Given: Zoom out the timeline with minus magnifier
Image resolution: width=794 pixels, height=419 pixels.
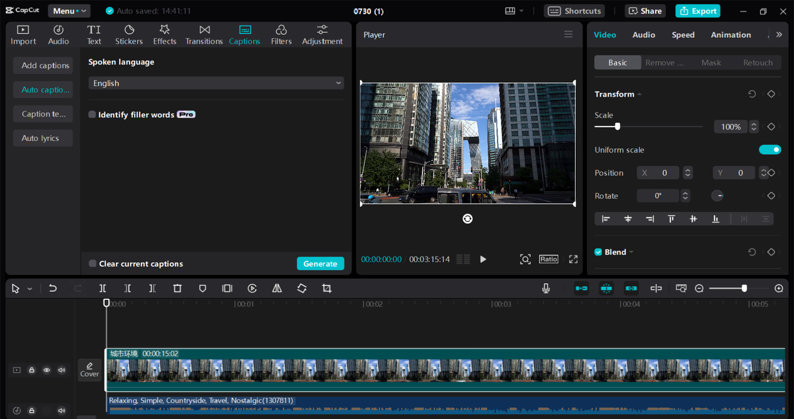Looking at the screenshot, I should click(x=699, y=288).
